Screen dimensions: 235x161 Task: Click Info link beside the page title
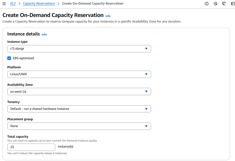pos(108,16)
